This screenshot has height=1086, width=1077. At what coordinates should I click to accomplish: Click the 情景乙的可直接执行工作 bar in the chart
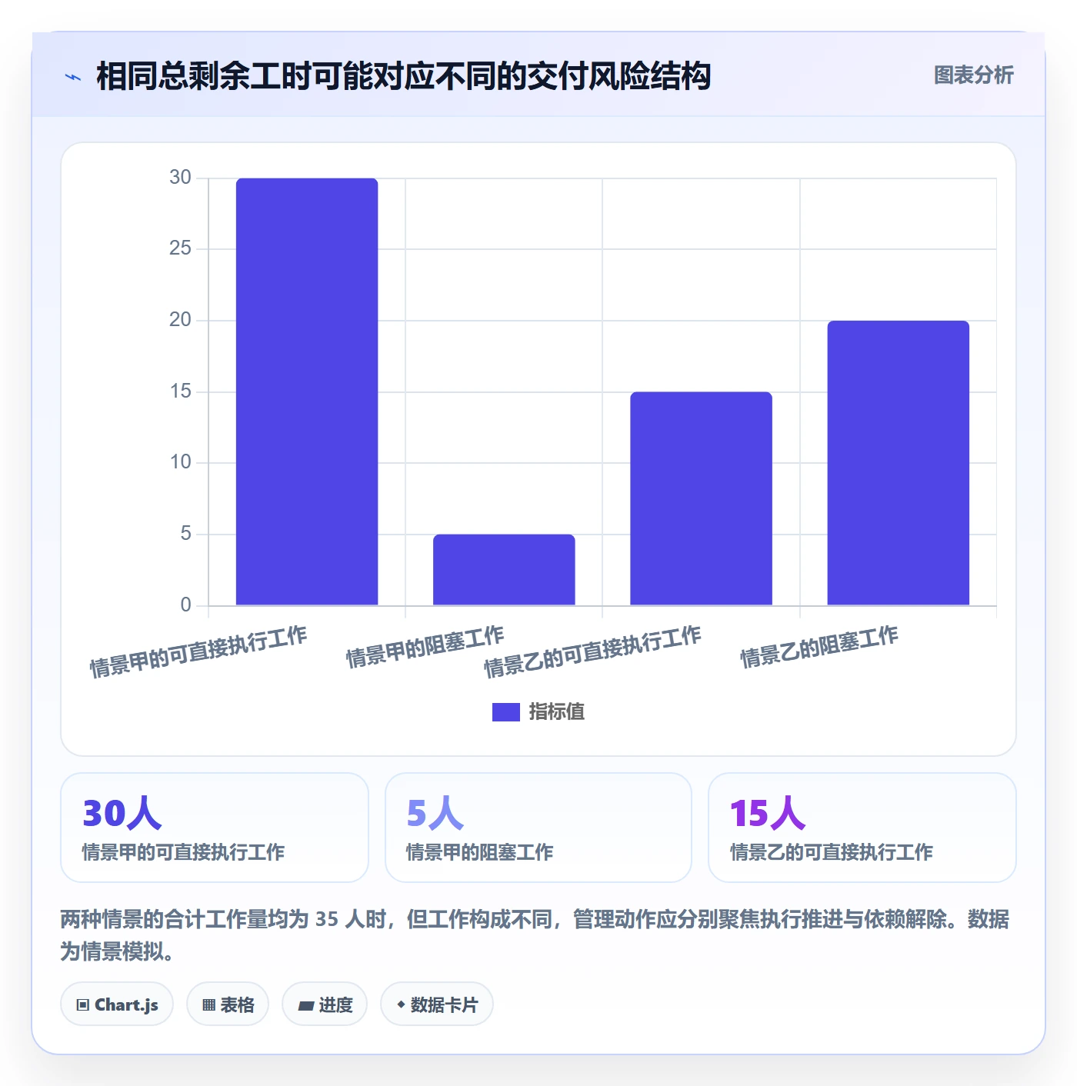(701, 498)
